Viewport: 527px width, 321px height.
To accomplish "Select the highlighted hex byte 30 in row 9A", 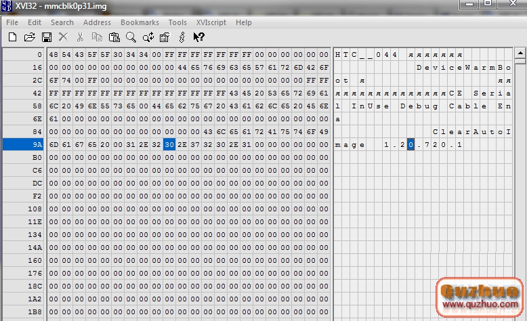I will click(169, 144).
